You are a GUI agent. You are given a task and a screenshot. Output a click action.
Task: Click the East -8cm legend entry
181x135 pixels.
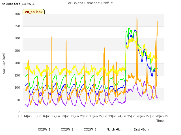(x=138, y=129)
